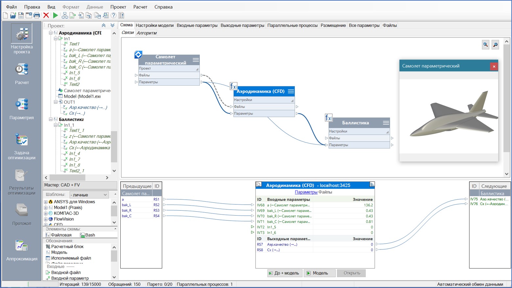Click the f(x) icon above Аэродинамика block
512x288 pixels.
click(233, 87)
